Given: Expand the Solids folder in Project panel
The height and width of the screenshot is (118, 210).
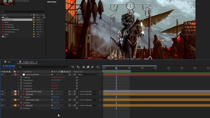Looking at the screenshot, I should coord(1,17).
